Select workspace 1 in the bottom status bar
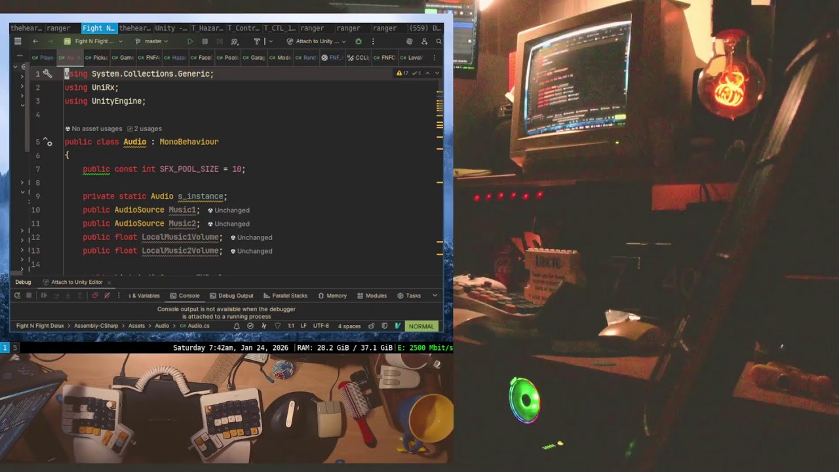Screen dimensions: 839x472 [5, 347]
